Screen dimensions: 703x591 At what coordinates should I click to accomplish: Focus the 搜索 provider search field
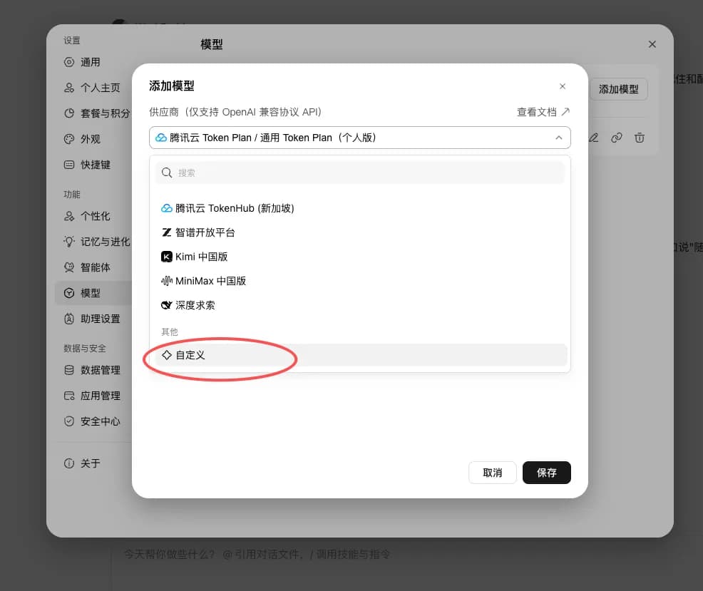tap(359, 173)
